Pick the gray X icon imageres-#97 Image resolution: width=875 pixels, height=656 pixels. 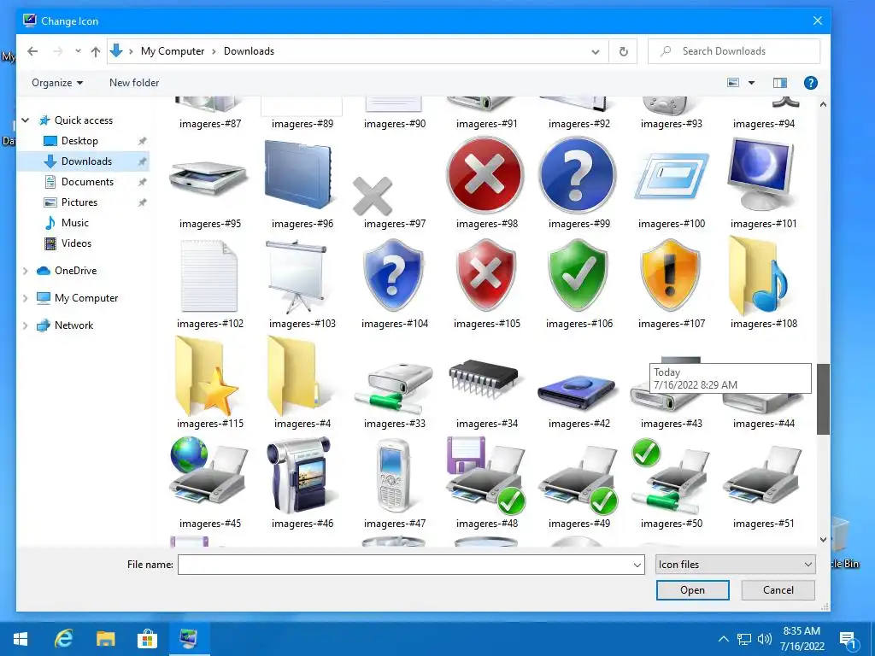pos(373,196)
